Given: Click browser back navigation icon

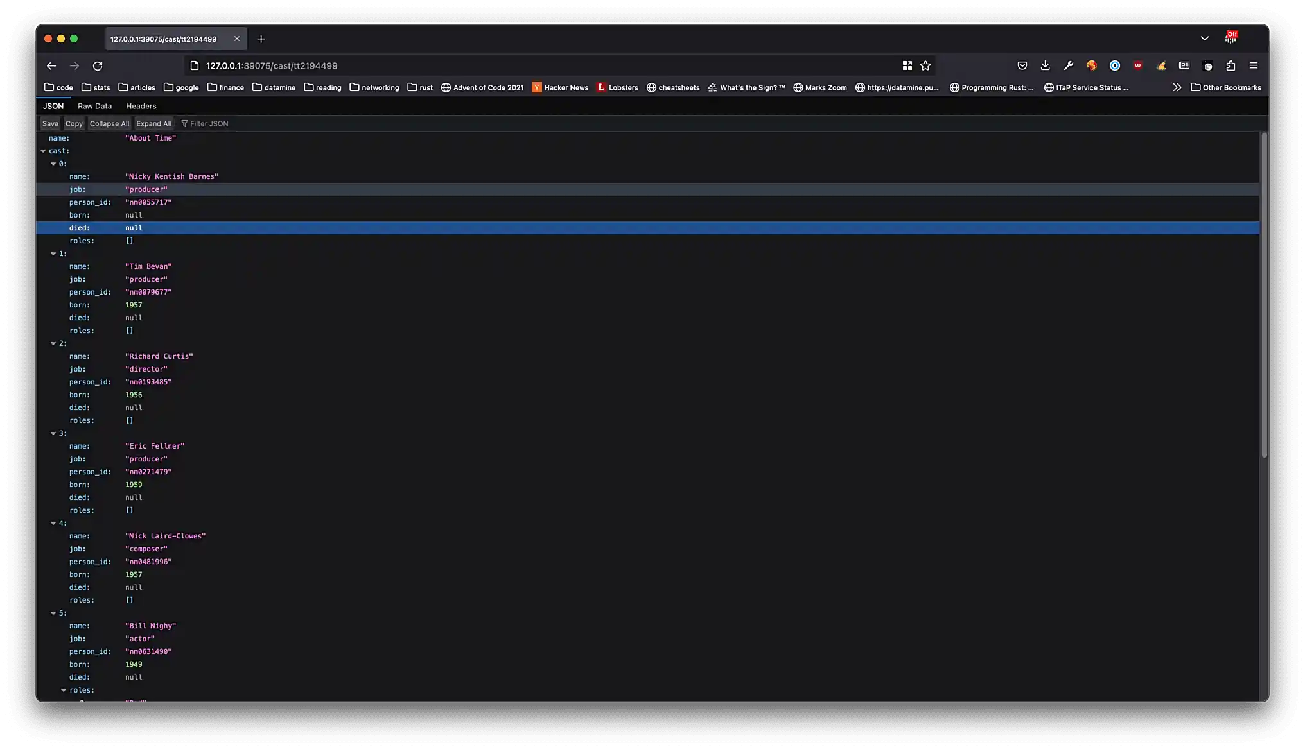Looking at the screenshot, I should click(x=51, y=65).
